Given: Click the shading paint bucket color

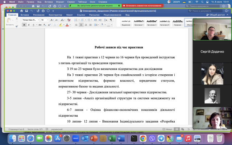Looking at the screenshot, I should point(102,25).
